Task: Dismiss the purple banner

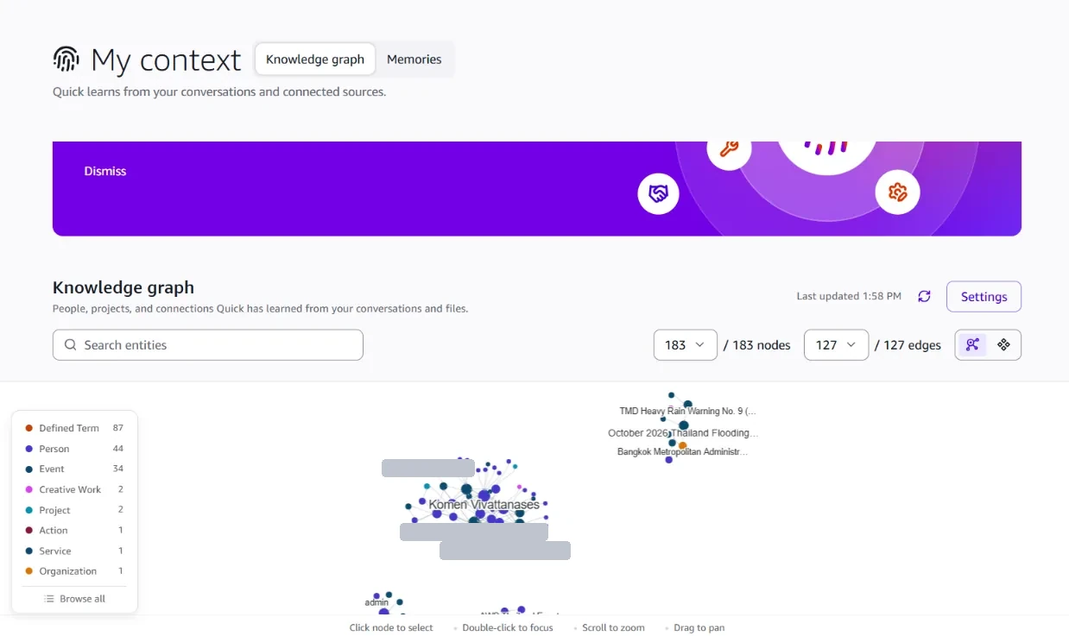Action: (x=105, y=171)
